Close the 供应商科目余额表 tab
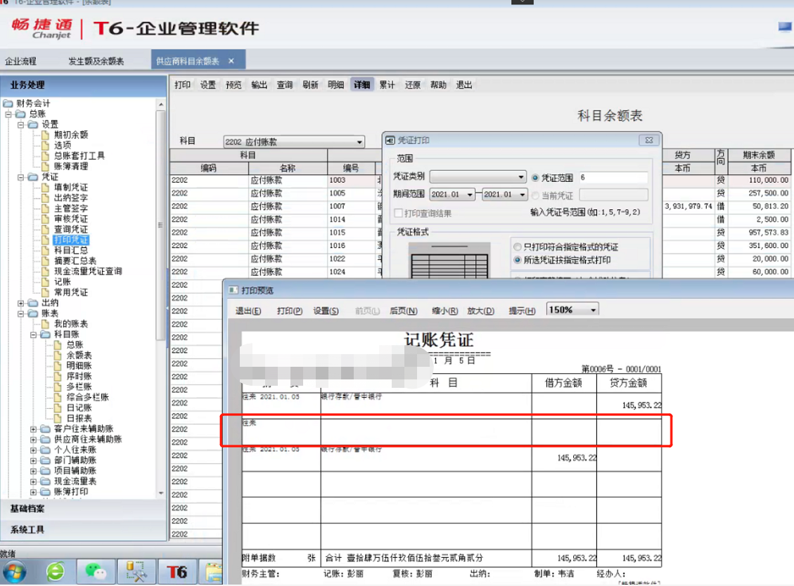This screenshot has height=586, width=794. click(x=231, y=60)
